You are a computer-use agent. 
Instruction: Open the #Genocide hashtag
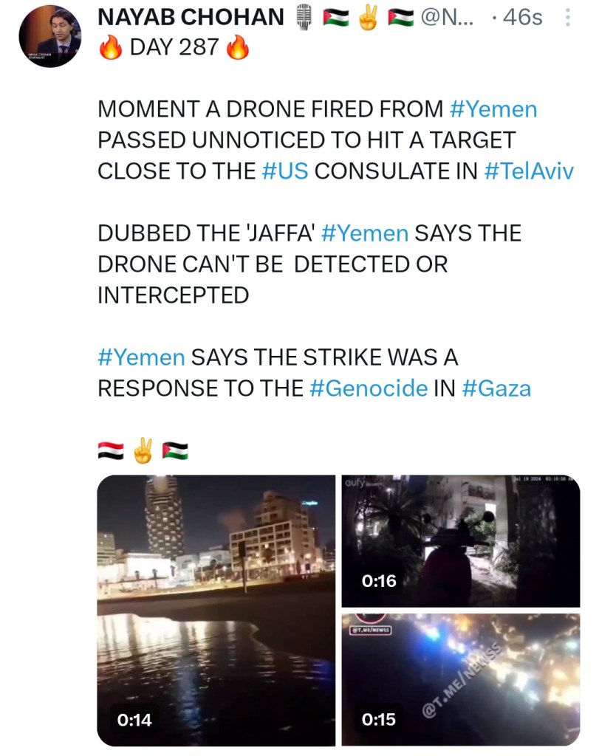point(367,388)
